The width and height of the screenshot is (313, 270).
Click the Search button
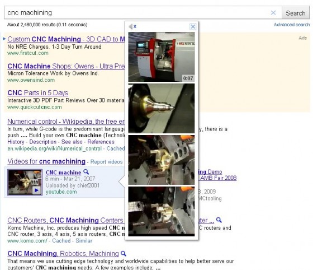pos(296,13)
